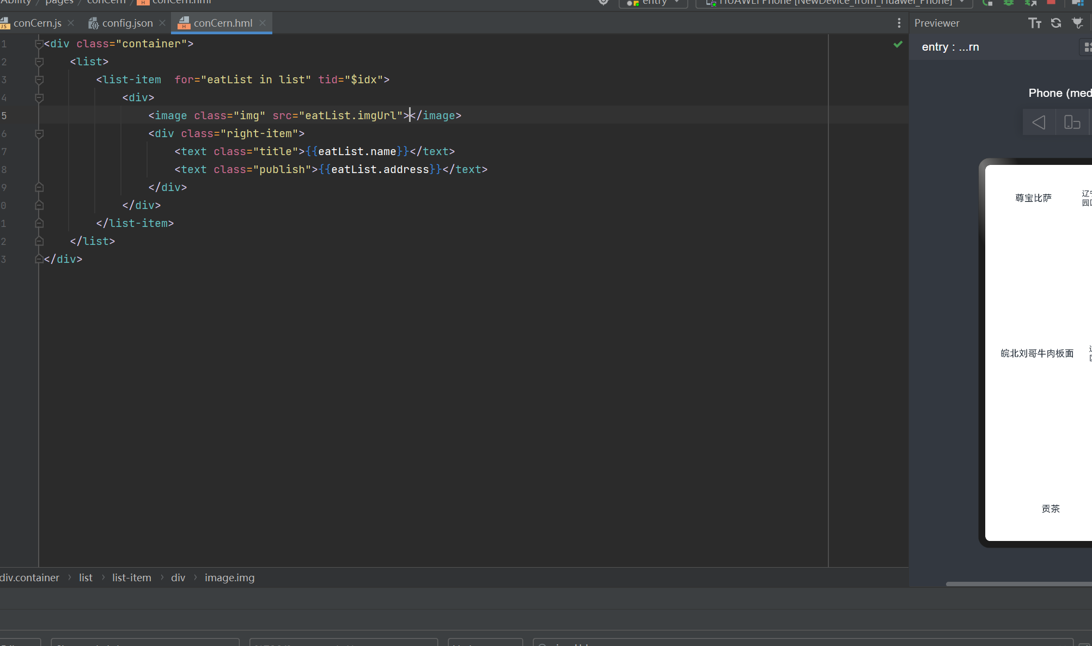Image resolution: width=1092 pixels, height=646 pixels.
Task: Select the conCern.hml tab
Action: [223, 23]
